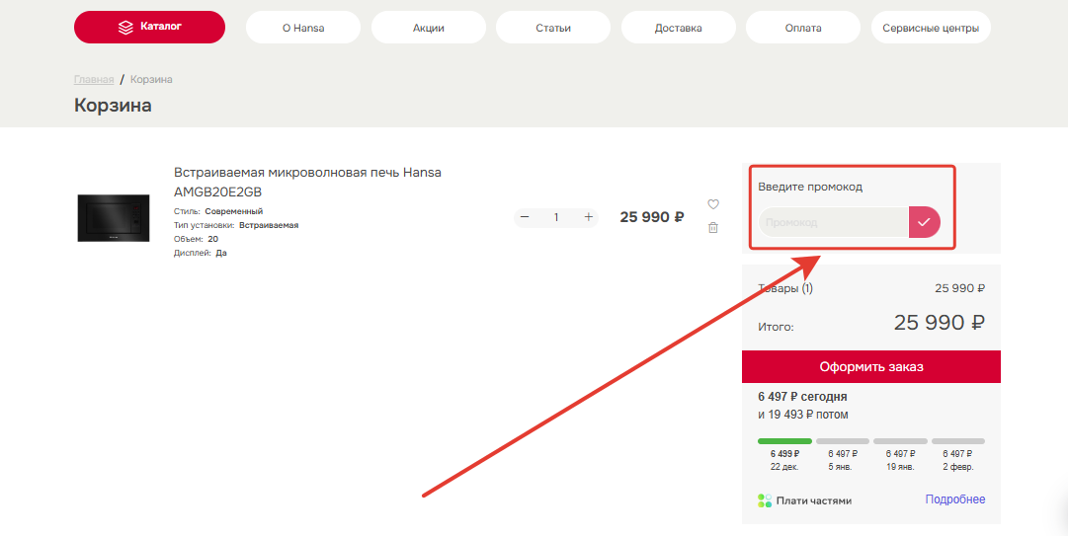Click the bold 25 990 ₽ item price
Image resolution: width=1068 pixels, height=536 pixels.
coord(652,217)
